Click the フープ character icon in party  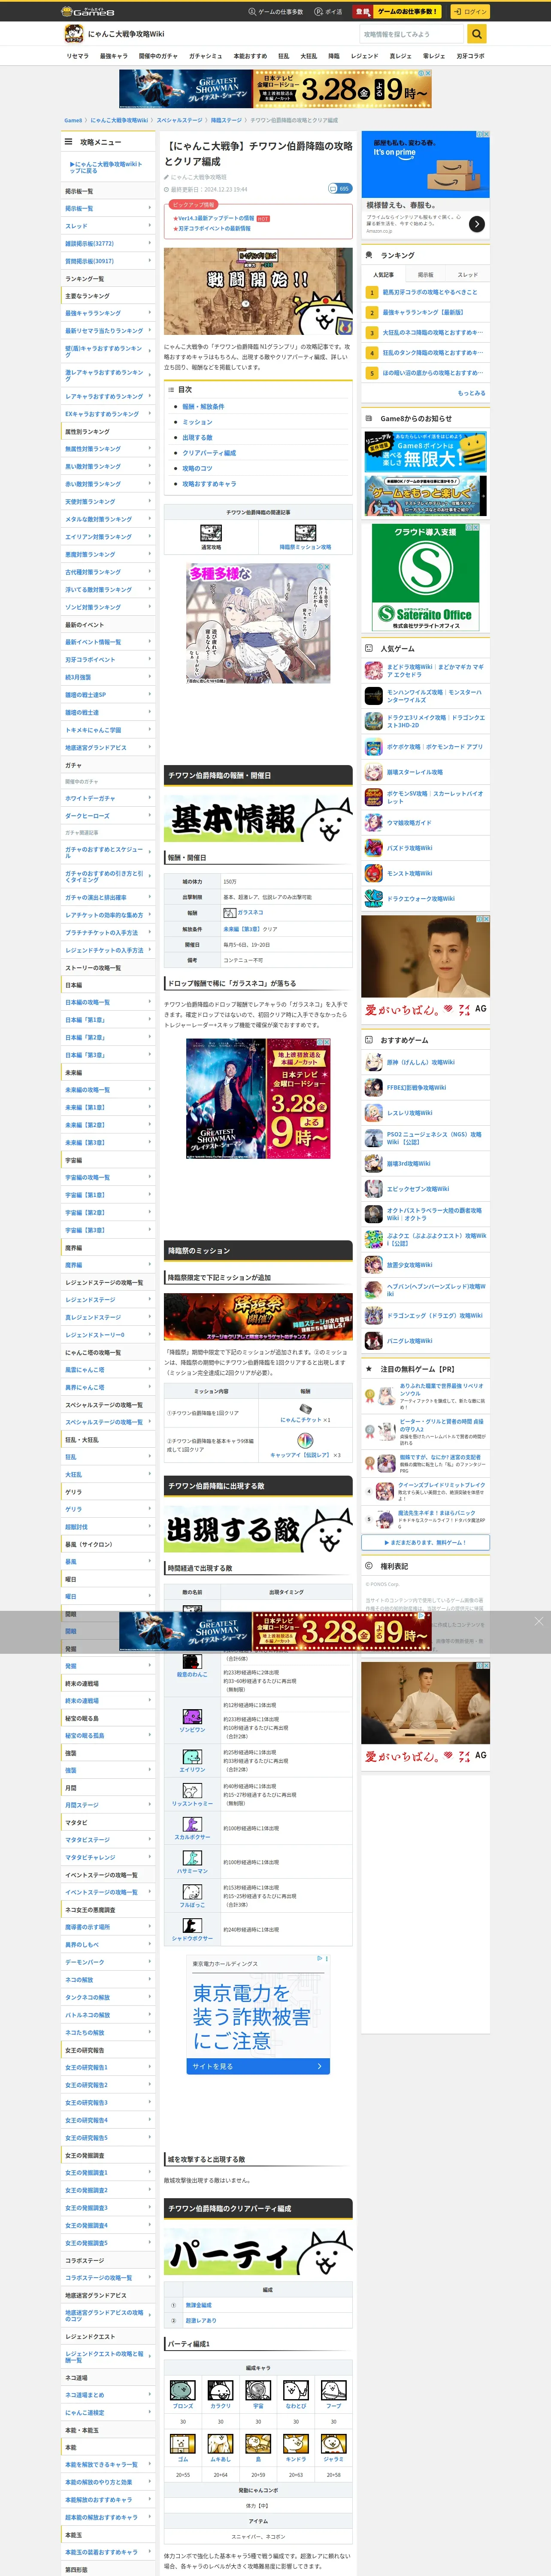click(x=333, y=2391)
